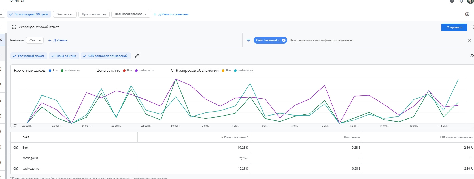
Task: Toggle visibility of the taxiivezet.ru row
Action: [16, 169]
